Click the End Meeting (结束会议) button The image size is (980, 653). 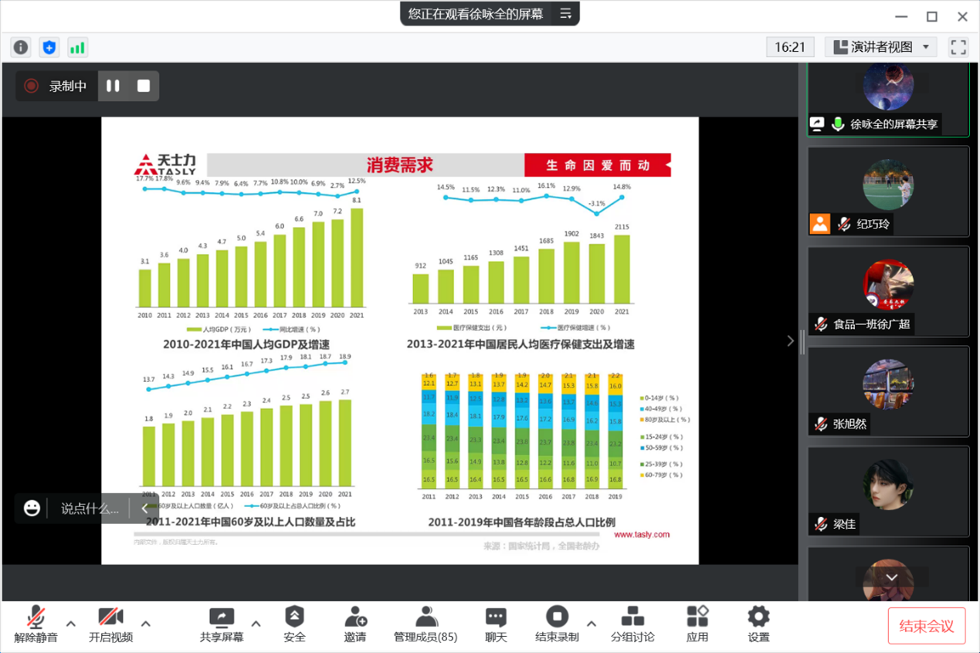pos(926,626)
